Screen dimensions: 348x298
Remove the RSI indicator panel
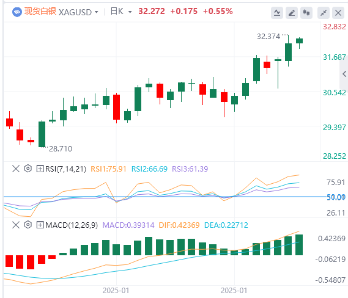16,169
